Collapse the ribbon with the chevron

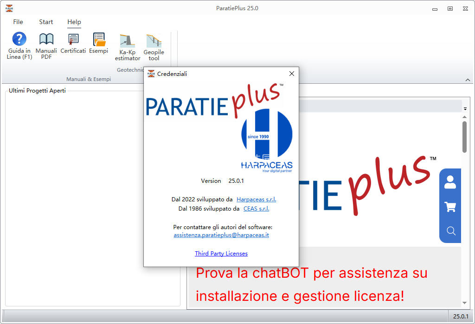(468, 80)
